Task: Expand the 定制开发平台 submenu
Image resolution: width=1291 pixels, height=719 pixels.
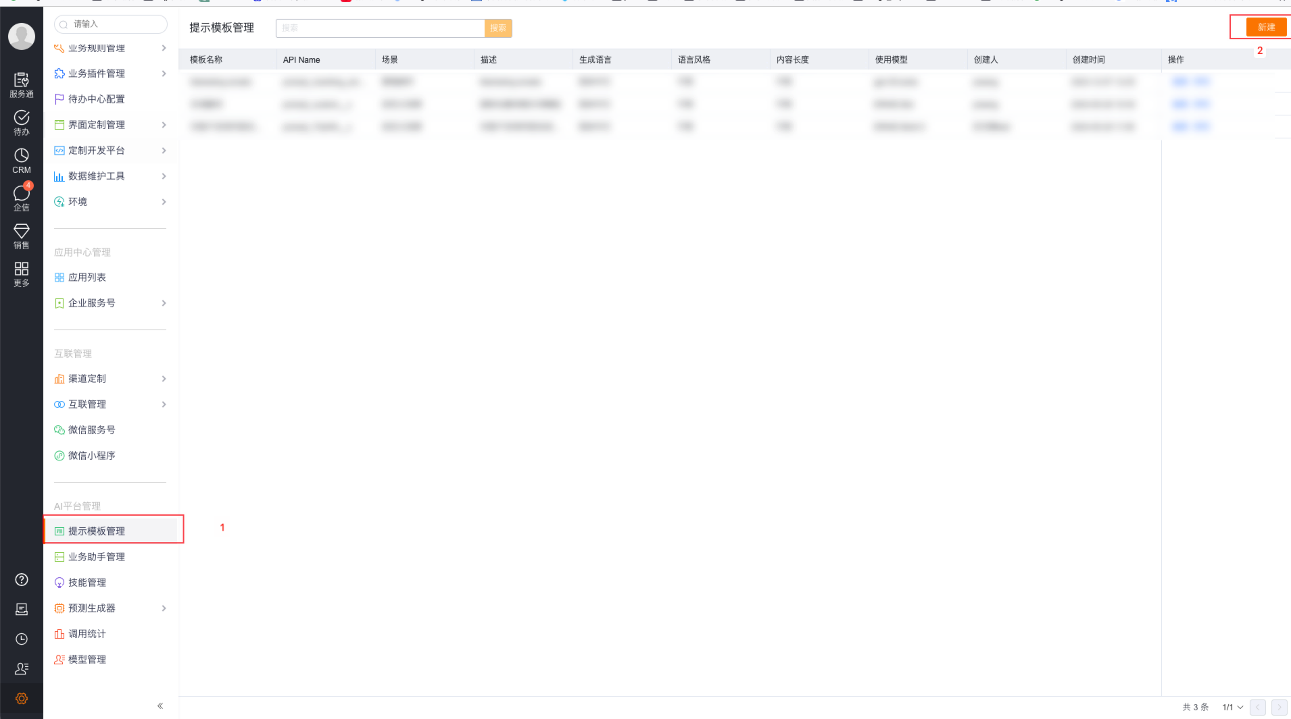Action: pos(164,151)
